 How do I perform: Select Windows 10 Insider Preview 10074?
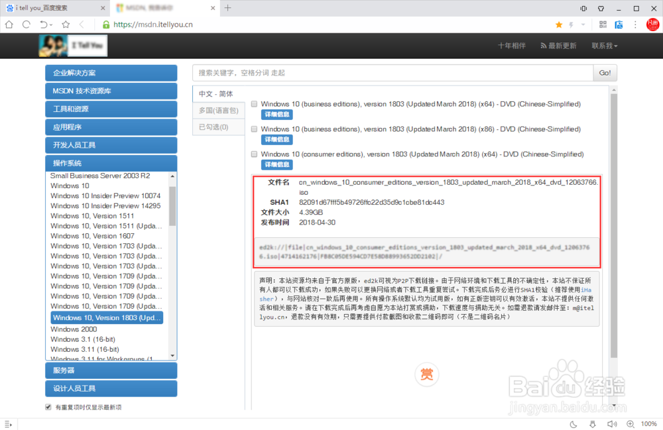(x=105, y=196)
